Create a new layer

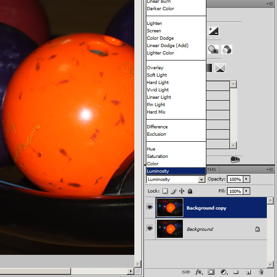(x=248, y=272)
